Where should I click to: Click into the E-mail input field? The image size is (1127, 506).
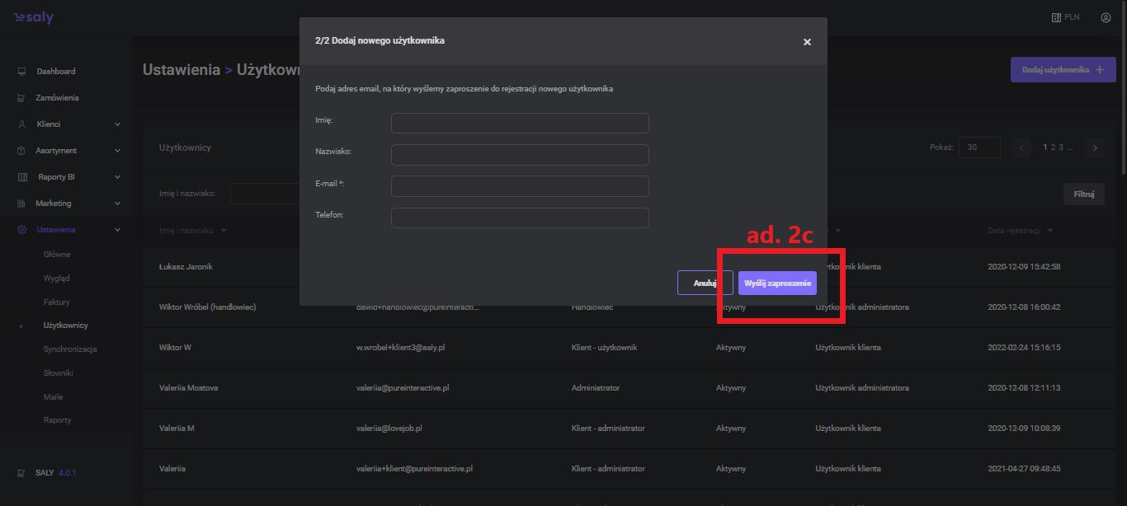pos(520,186)
